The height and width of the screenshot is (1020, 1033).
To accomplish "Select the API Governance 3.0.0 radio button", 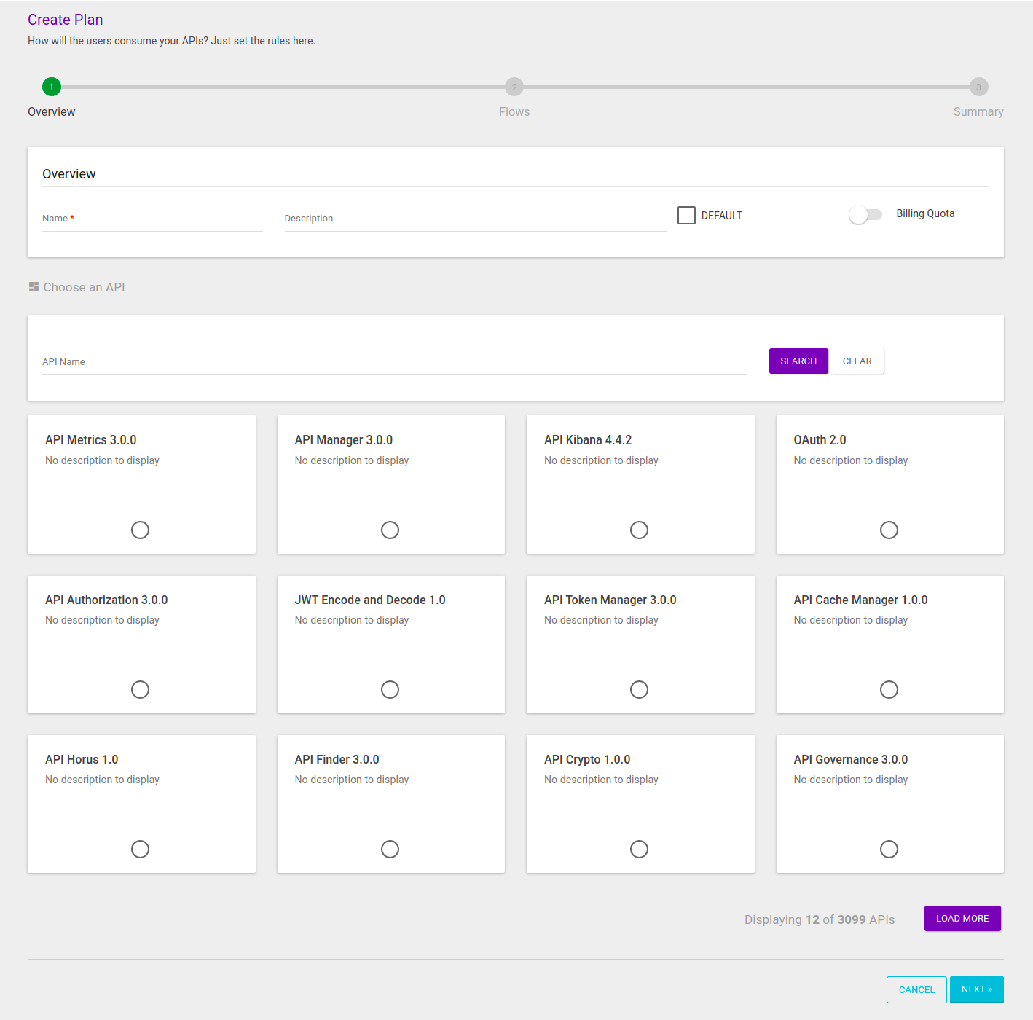I will pos(889,849).
